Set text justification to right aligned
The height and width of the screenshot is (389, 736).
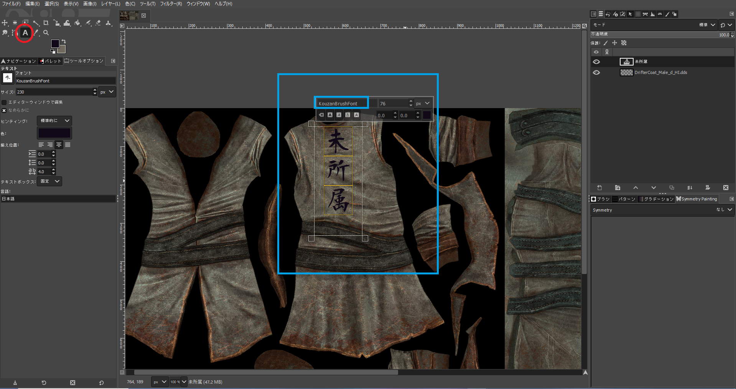click(50, 145)
